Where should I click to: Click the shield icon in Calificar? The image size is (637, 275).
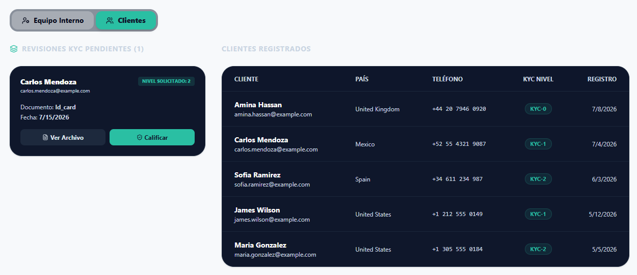(140, 138)
